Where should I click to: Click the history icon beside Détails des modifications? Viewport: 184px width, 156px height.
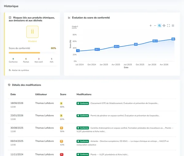9,85
